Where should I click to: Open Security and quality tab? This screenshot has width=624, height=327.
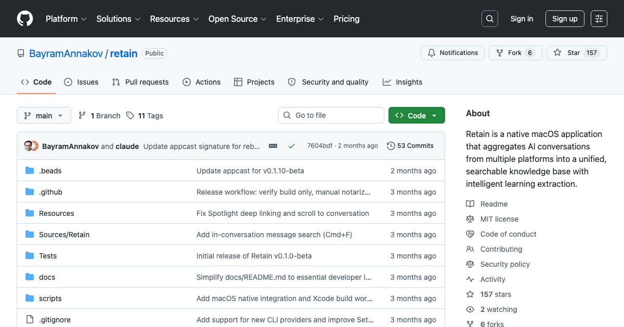point(328,82)
